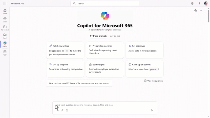Open the plugins grid icon in prompt box
This screenshot has width=210, height=118.
pos(67,110)
